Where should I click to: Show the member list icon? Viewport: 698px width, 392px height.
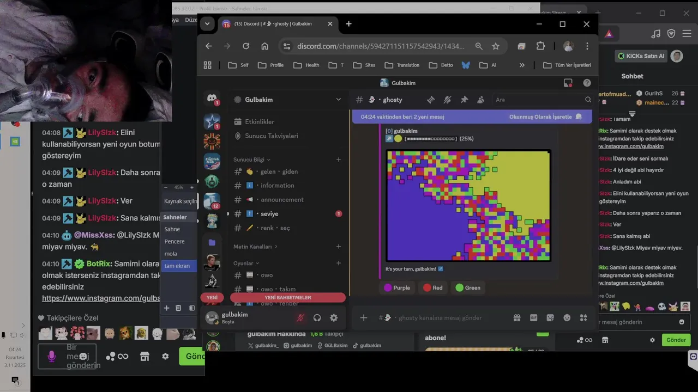click(480, 100)
